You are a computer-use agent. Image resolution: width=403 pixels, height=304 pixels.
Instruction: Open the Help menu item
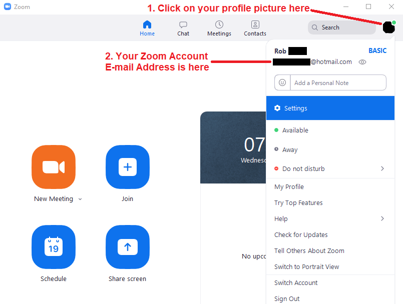point(330,219)
